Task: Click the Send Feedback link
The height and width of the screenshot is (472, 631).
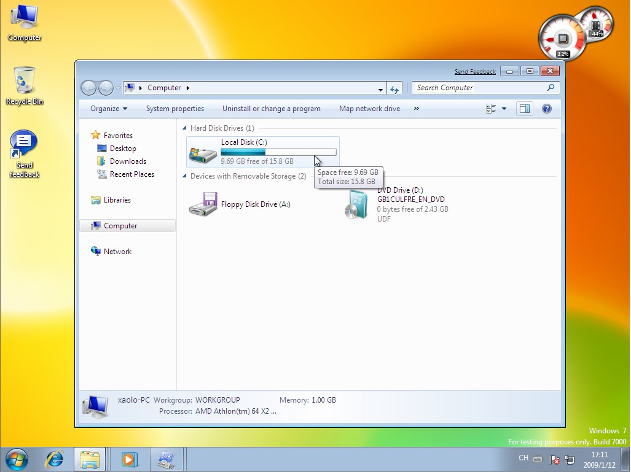Action: (x=474, y=71)
